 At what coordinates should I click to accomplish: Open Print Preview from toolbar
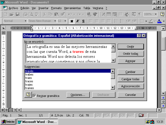click(31, 14)
